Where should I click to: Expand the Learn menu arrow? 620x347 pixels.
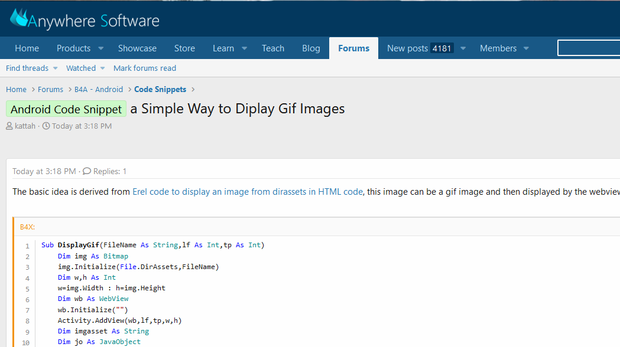coord(244,48)
